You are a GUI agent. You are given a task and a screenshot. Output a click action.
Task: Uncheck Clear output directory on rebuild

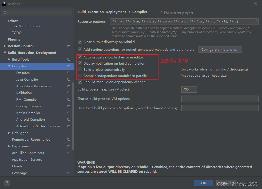(80, 42)
